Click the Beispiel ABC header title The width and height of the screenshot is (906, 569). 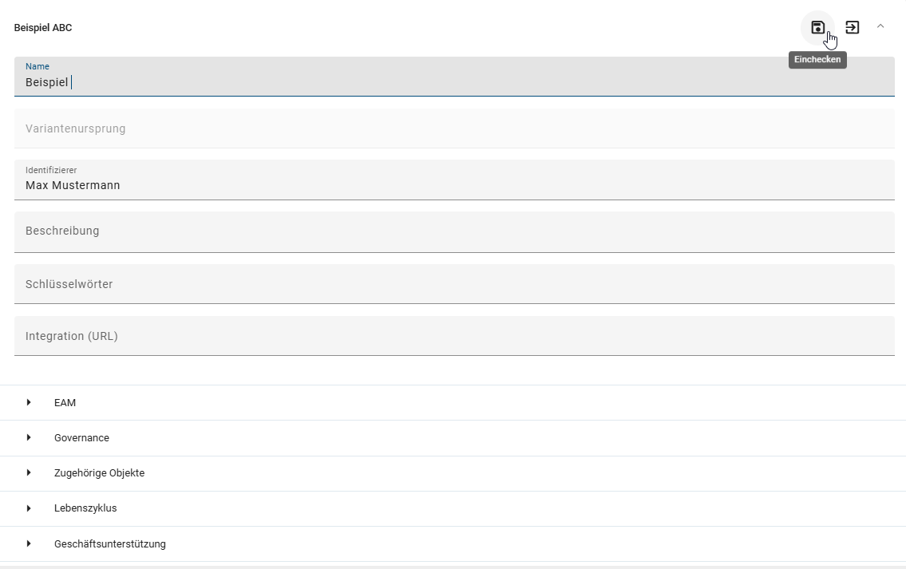(43, 28)
